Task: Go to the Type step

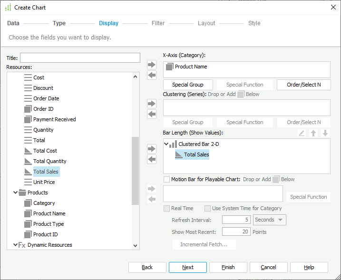Action: (x=59, y=23)
